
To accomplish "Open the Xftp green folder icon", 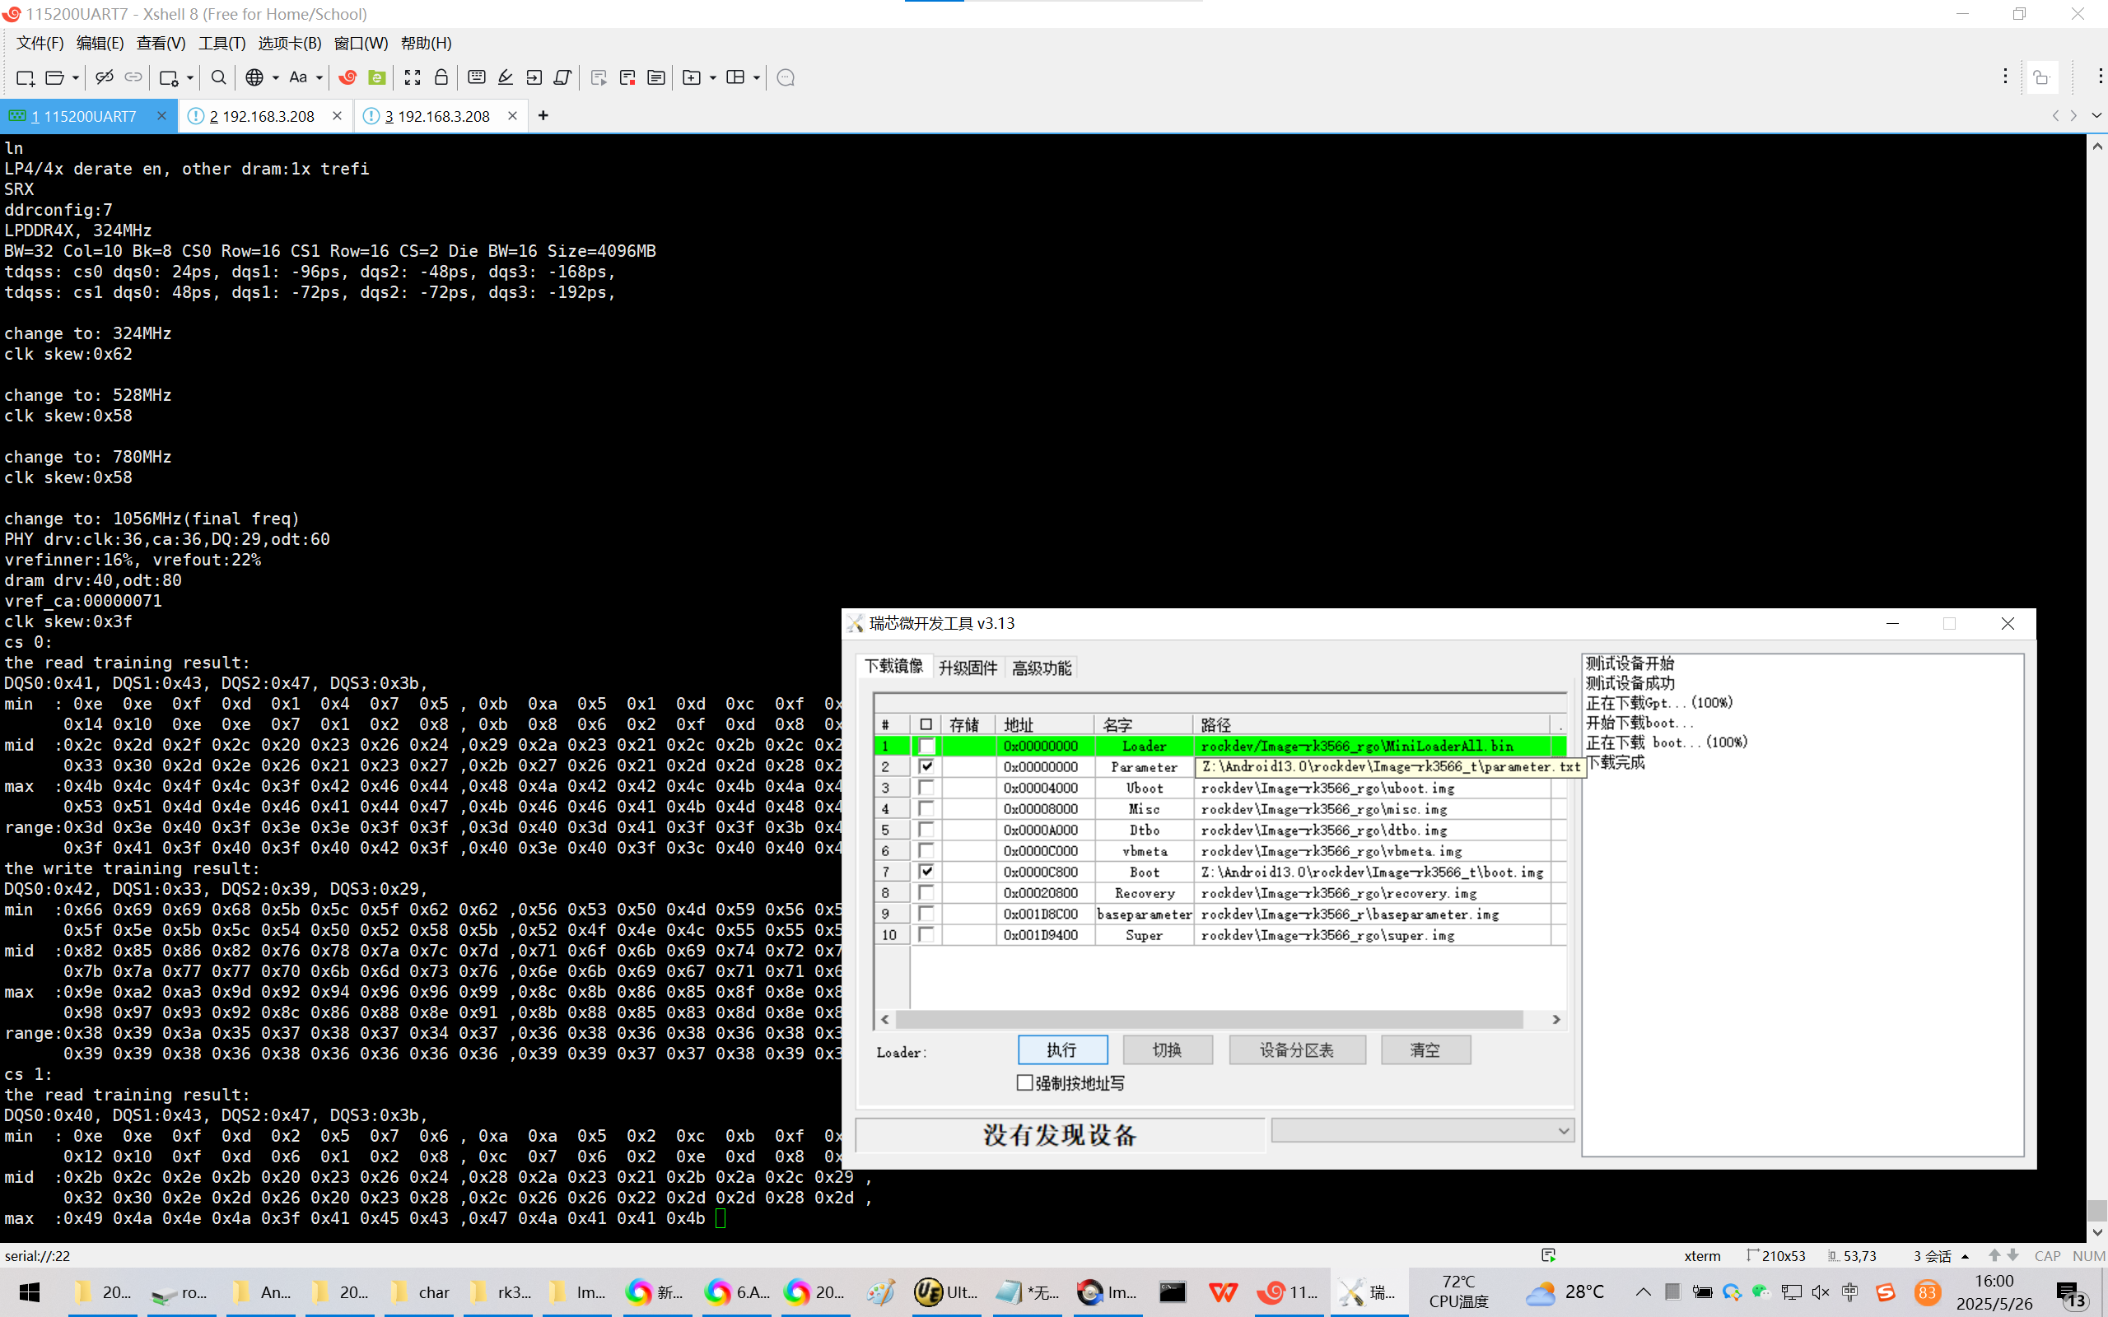I will click(x=377, y=77).
